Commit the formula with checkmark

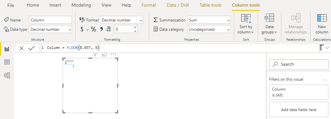(31, 48)
